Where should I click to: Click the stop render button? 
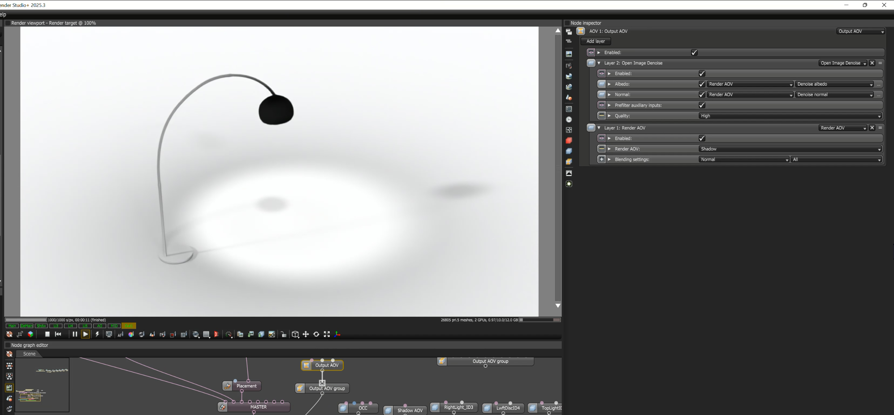click(47, 334)
